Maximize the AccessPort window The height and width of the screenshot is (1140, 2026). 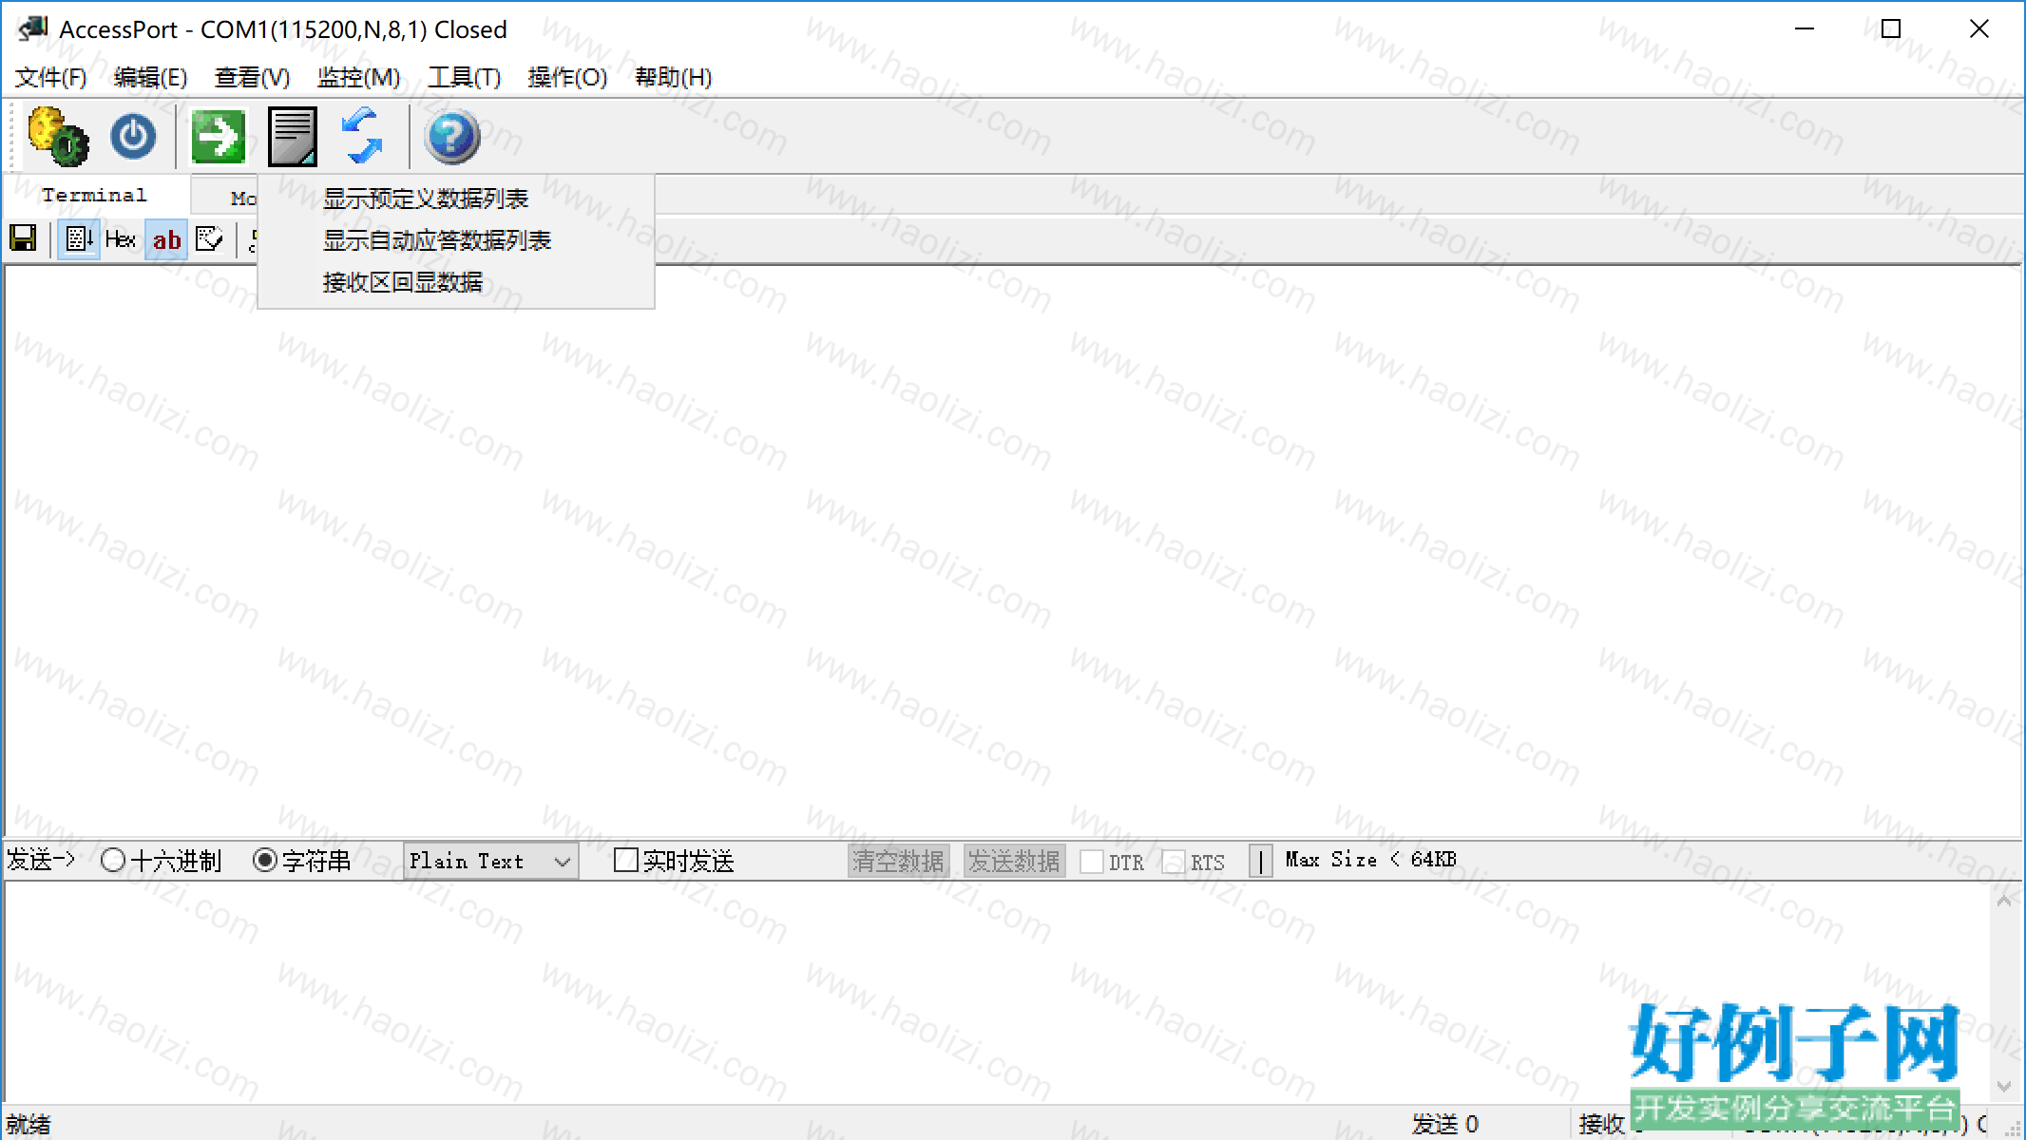[1891, 28]
